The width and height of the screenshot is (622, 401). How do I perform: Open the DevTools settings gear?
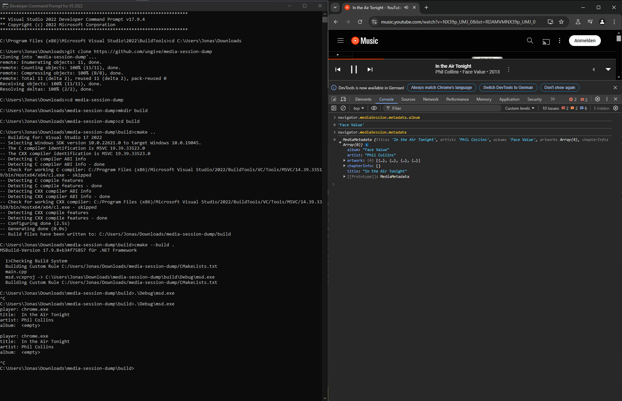(x=597, y=99)
